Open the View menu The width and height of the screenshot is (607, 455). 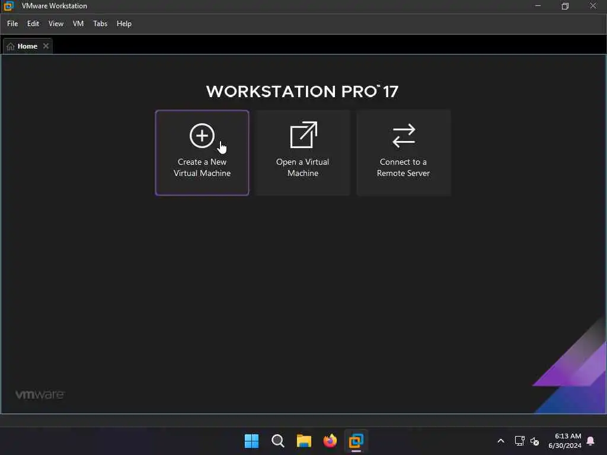(56, 24)
